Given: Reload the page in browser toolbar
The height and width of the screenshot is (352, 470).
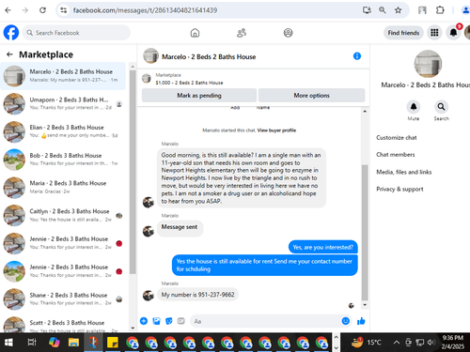Looking at the screenshot, I should click(x=42, y=10).
